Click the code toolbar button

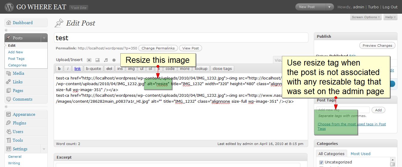pyautogui.click(x=170, y=69)
